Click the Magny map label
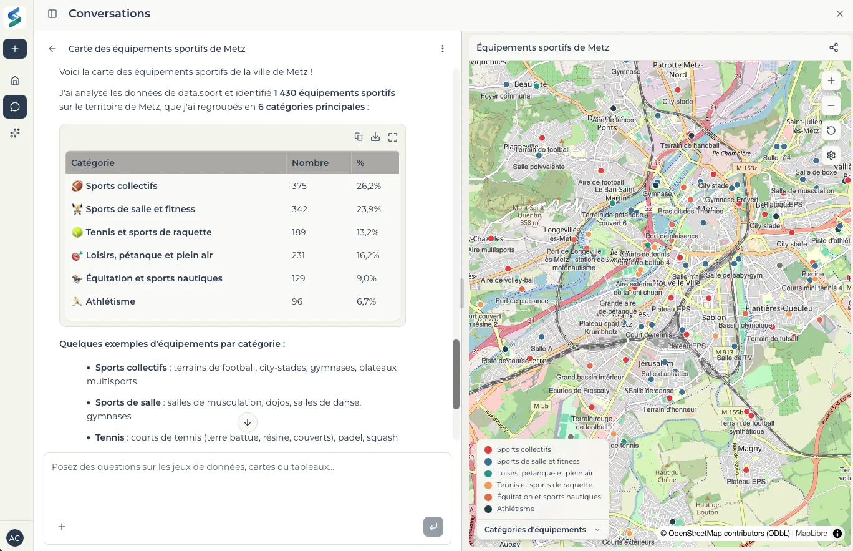Screen dimensions: 853x551 tap(750, 449)
